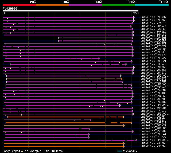Select the UniRef100_C5WQN2 label

point(153,90)
